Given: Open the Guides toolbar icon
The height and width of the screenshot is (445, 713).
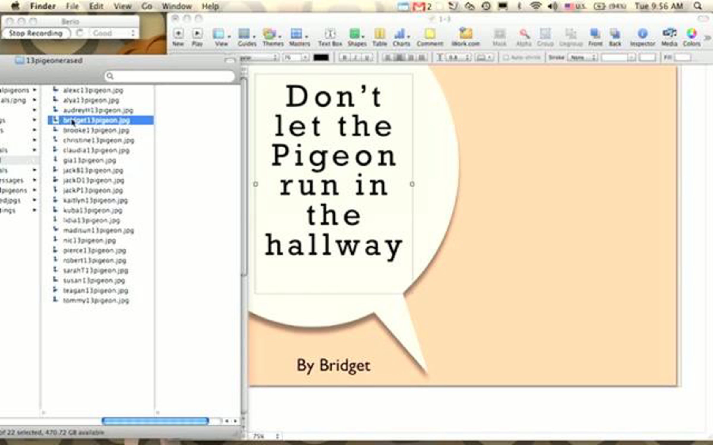Looking at the screenshot, I should point(244,34).
